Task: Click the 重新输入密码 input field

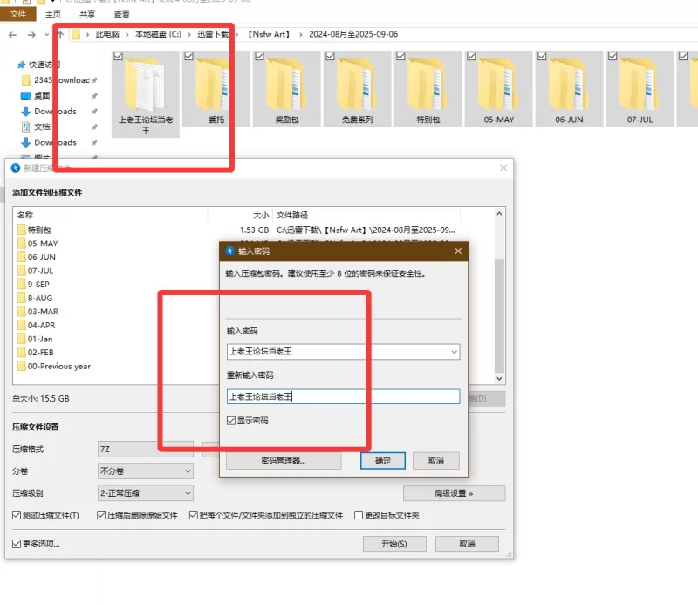Action: point(343,396)
